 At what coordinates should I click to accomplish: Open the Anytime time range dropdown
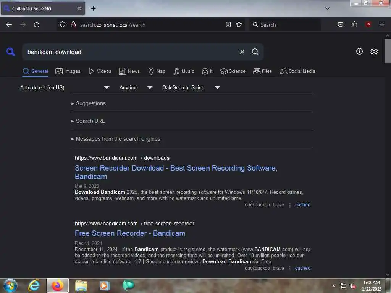click(x=136, y=87)
